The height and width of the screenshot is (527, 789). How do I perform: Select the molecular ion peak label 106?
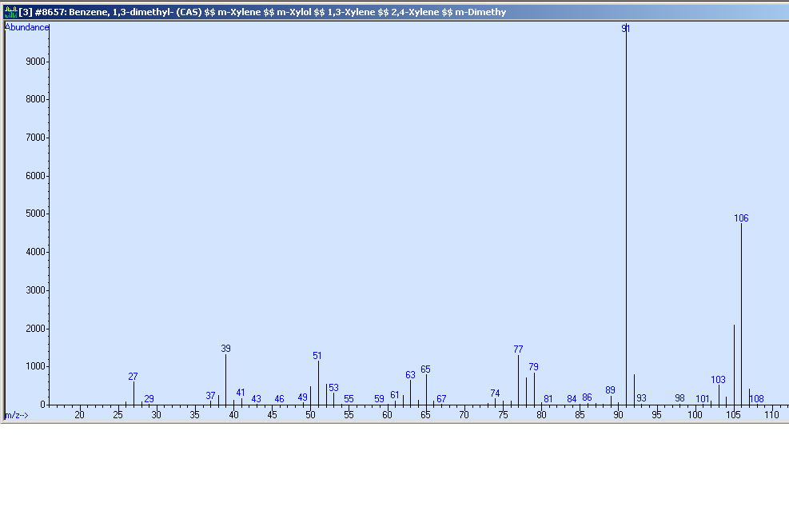coord(741,218)
